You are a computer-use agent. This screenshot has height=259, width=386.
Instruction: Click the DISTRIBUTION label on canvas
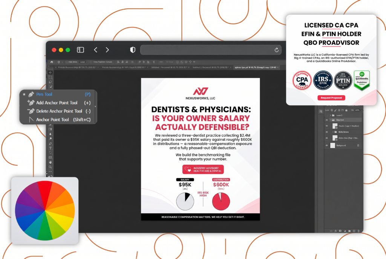[221, 180]
